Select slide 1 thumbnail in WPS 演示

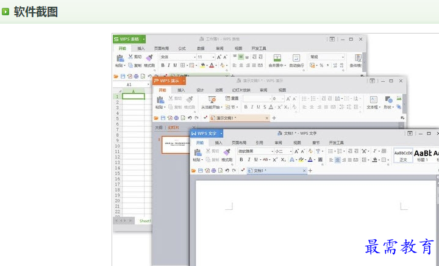tap(176, 145)
